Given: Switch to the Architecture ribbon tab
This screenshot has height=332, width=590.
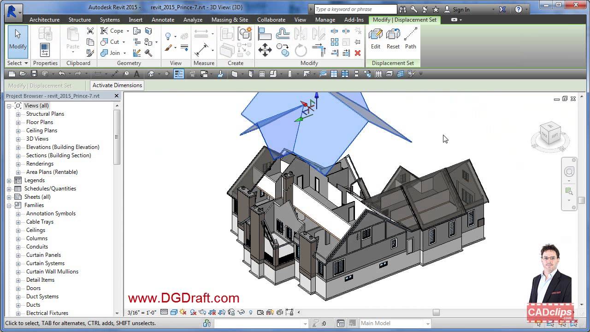Looking at the screenshot, I should coord(44,20).
